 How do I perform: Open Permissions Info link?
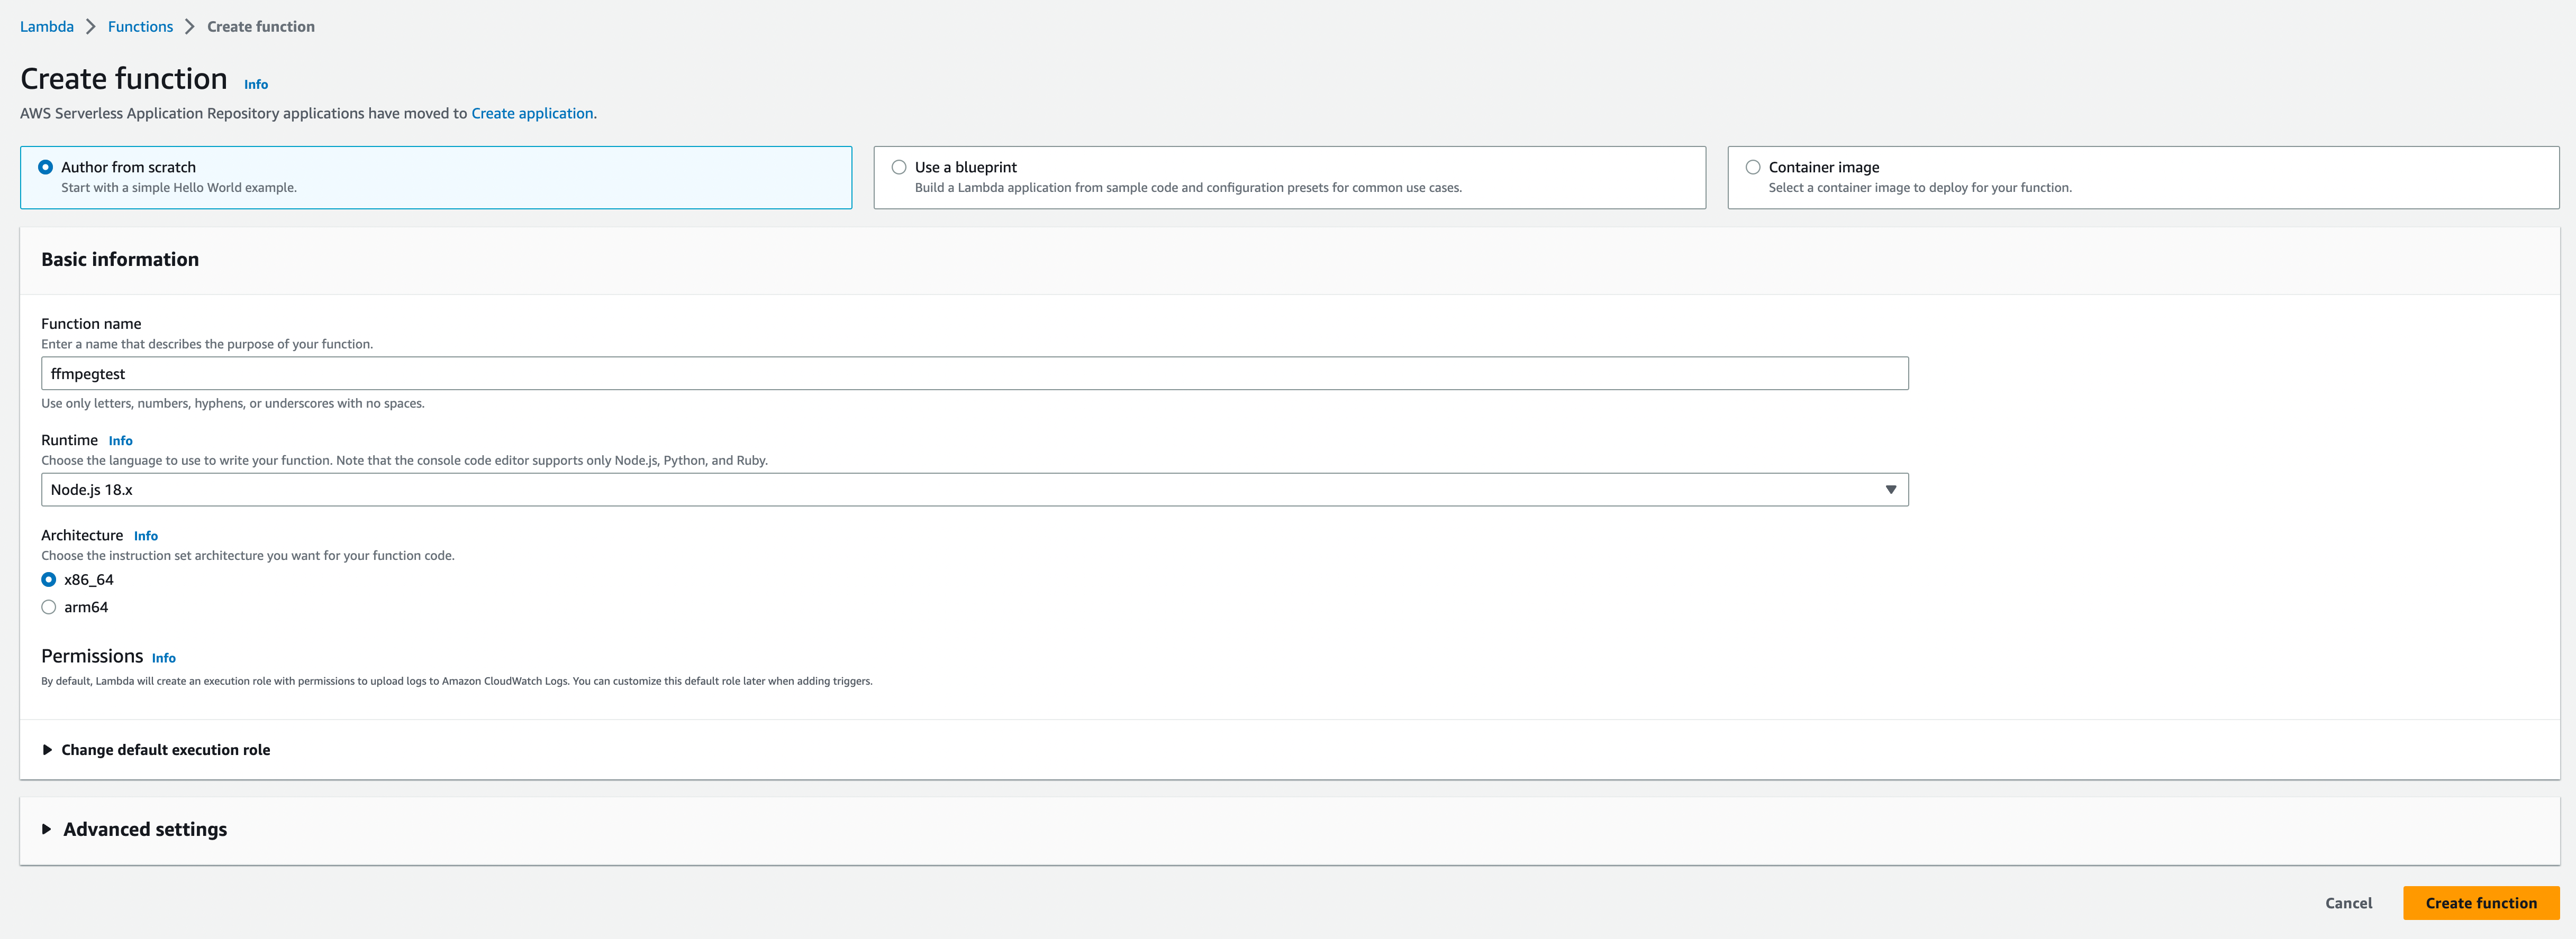pyautogui.click(x=164, y=658)
